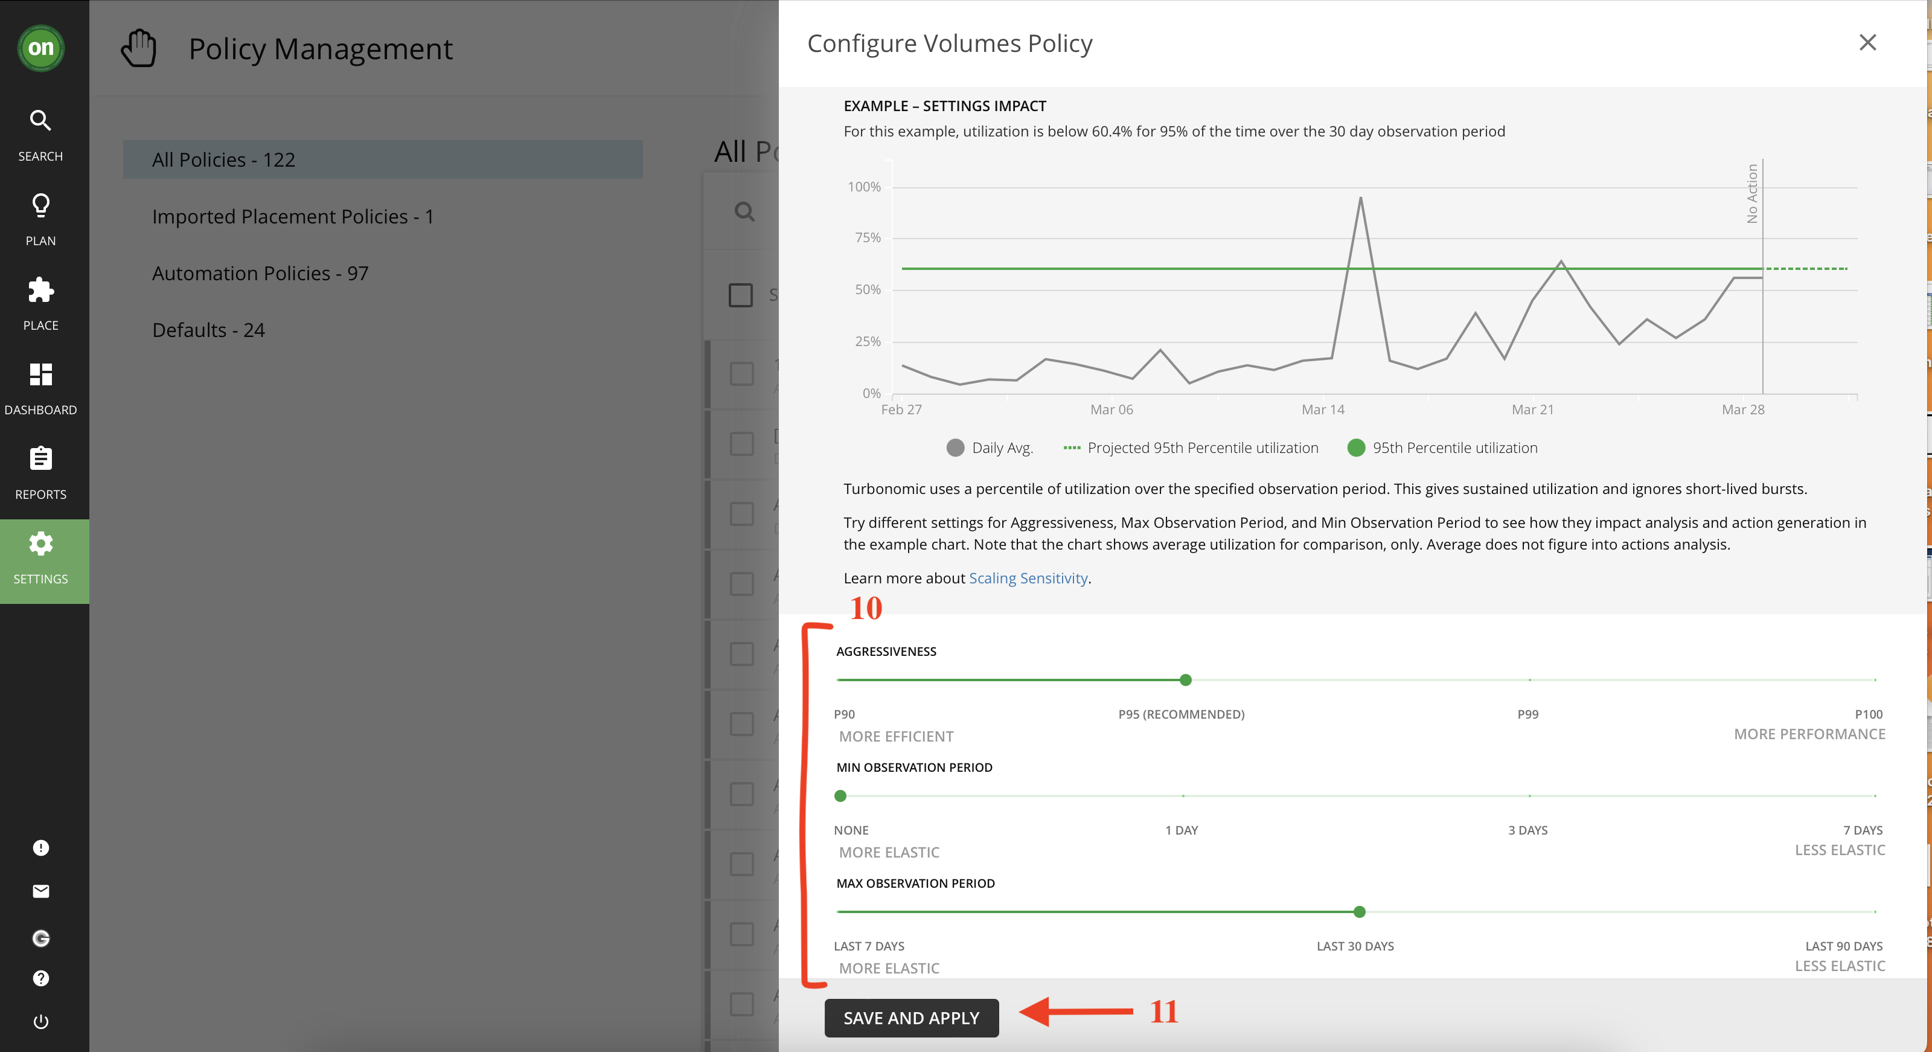Select Automation Policies - 97
This screenshot has width=1932, height=1052.
[260, 273]
